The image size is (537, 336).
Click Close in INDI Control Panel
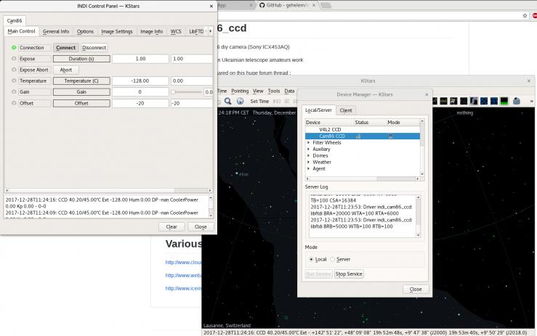coord(201,227)
